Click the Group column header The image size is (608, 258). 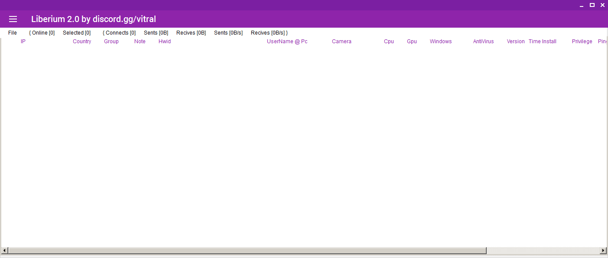click(111, 41)
